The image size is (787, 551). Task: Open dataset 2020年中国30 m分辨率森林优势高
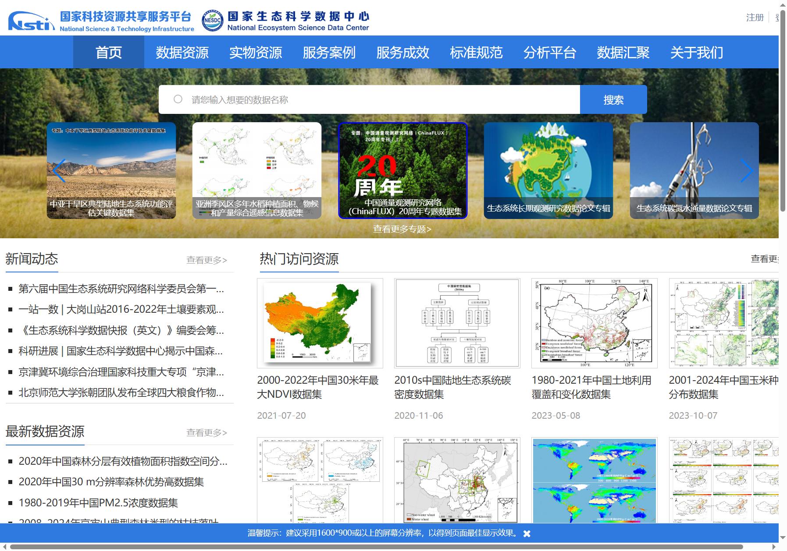pyautogui.click(x=111, y=482)
